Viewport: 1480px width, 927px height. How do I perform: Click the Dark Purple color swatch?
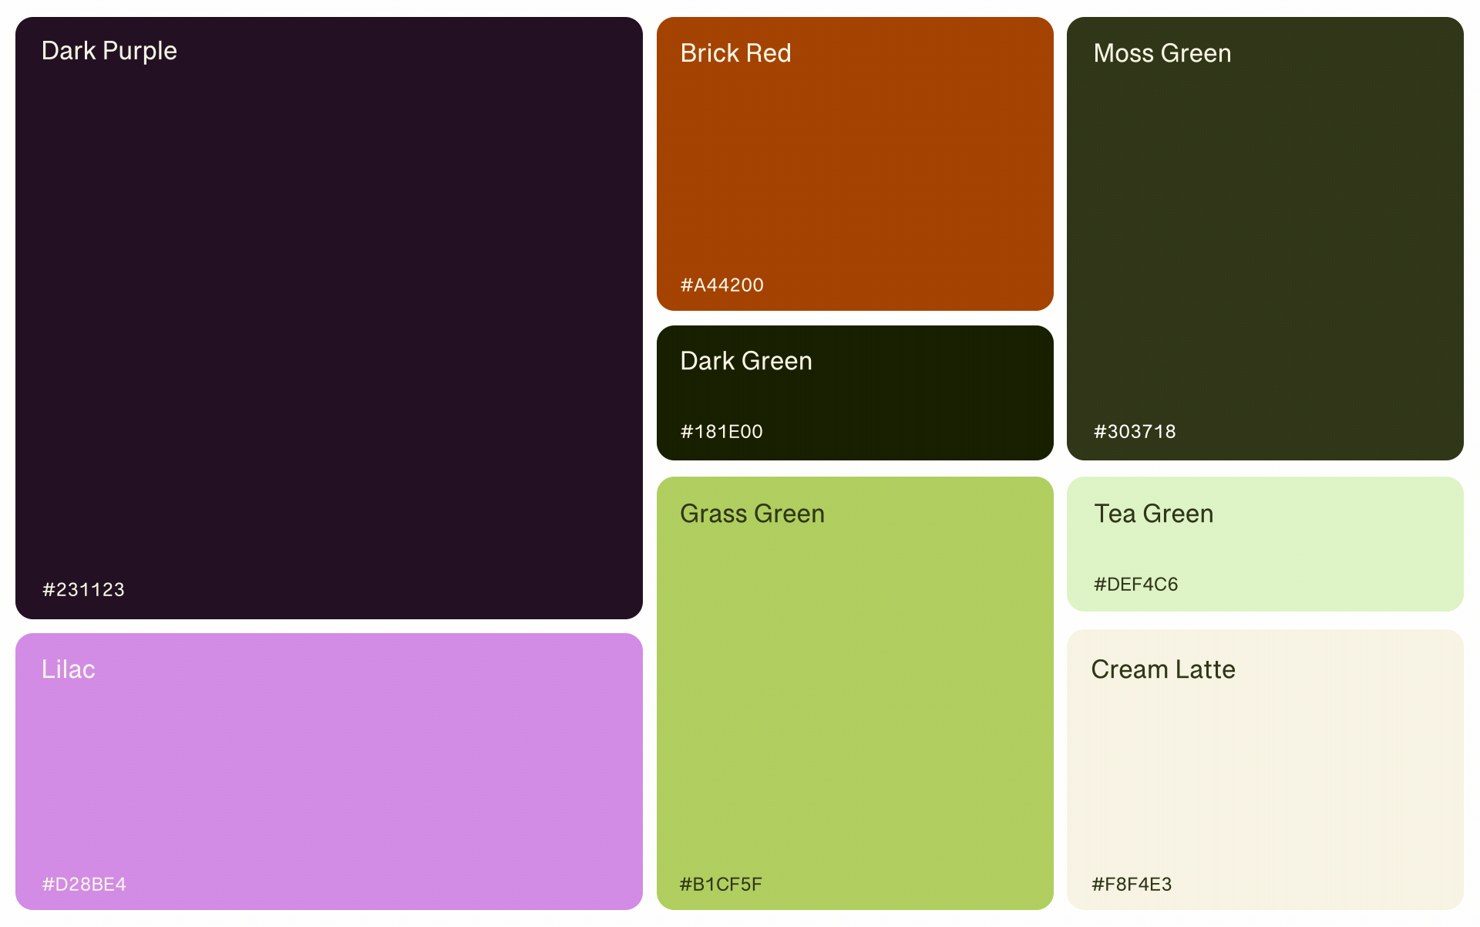[329, 318]
